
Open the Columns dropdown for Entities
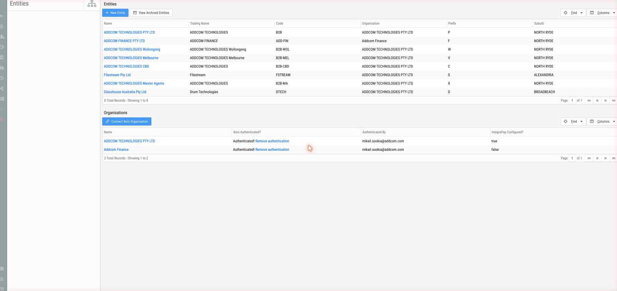click(602, 13)
